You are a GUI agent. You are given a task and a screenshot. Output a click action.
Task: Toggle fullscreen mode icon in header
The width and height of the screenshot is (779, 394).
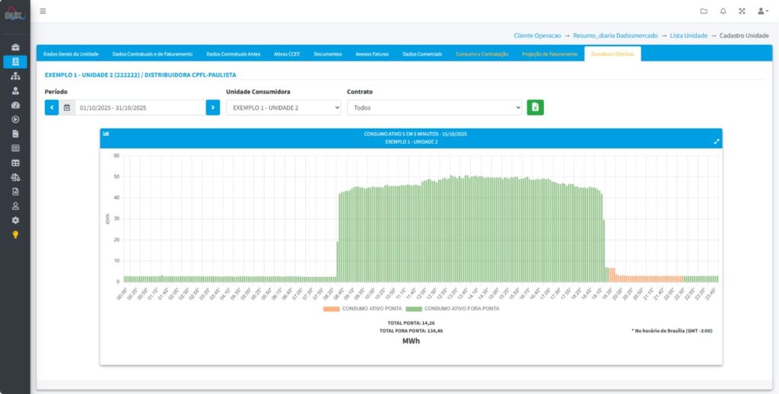tap(742, 11)
